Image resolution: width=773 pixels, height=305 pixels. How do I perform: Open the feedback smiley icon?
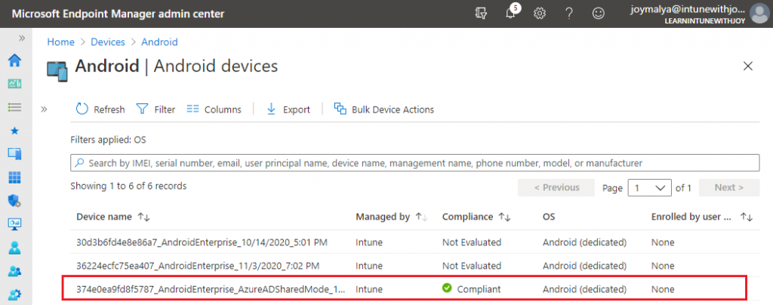599,14
